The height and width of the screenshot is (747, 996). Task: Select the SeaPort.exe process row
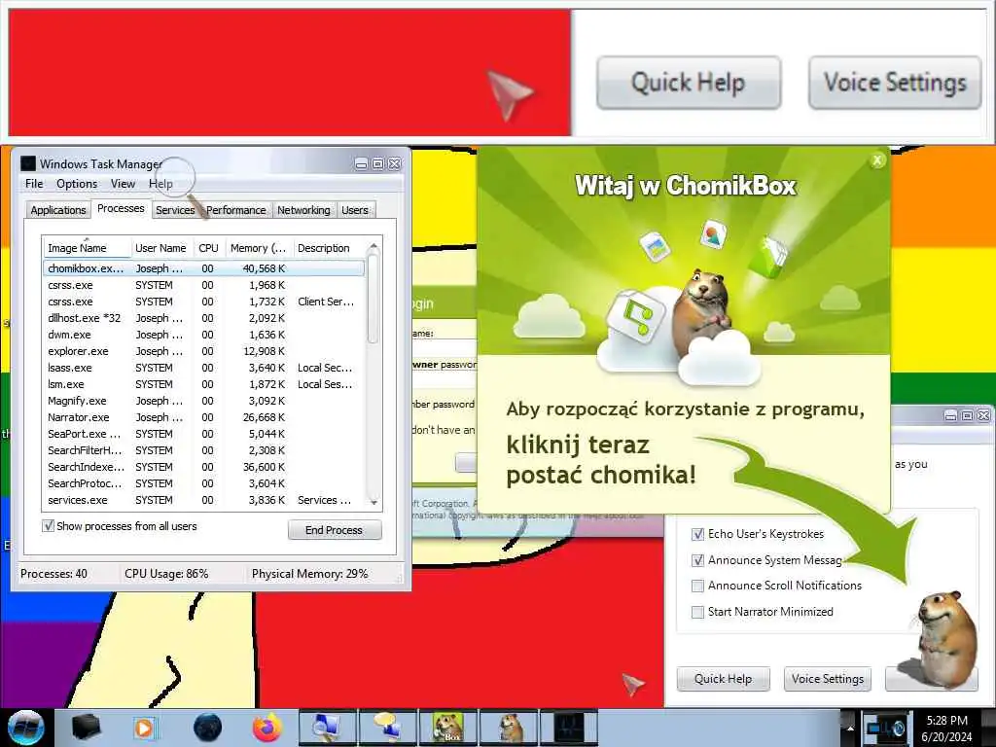pos(204,434)
